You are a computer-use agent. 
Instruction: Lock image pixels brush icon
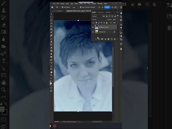coord(99,23)
